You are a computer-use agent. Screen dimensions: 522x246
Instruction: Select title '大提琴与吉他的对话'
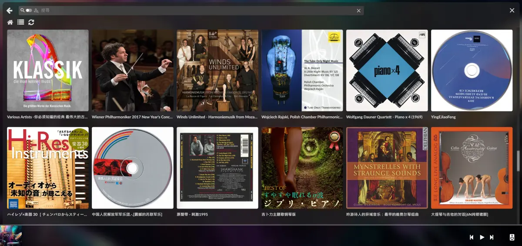pyautogui.click(x=460, y=215)
